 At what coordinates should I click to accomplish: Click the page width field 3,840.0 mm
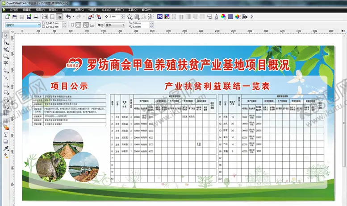54,23
